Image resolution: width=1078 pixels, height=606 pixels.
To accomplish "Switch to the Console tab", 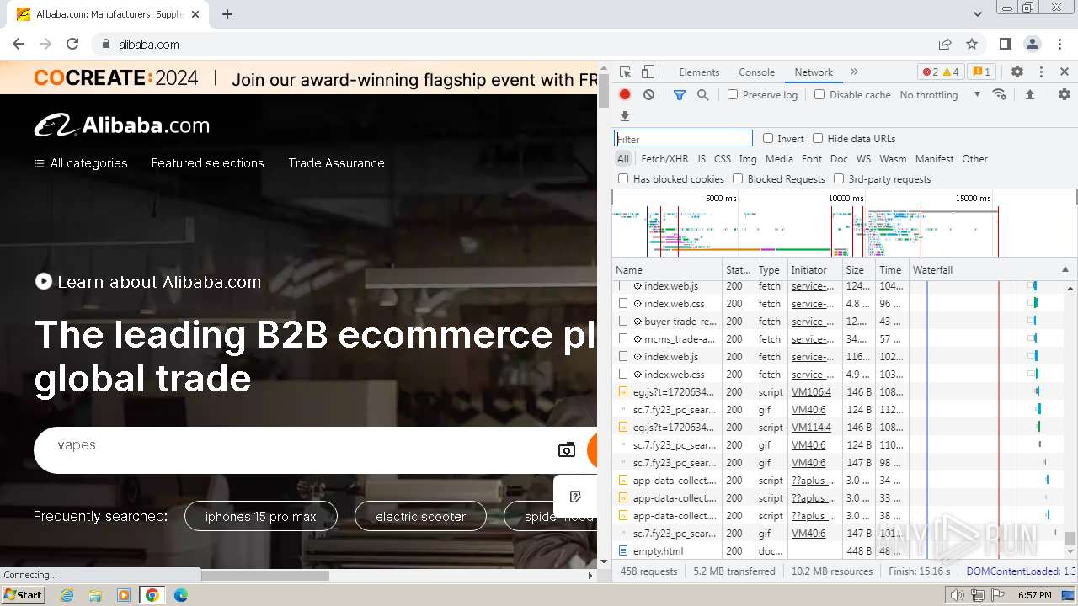I will (x=756, y=72).
